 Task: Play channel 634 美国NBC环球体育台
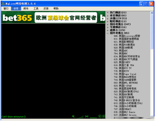point(127,56)
